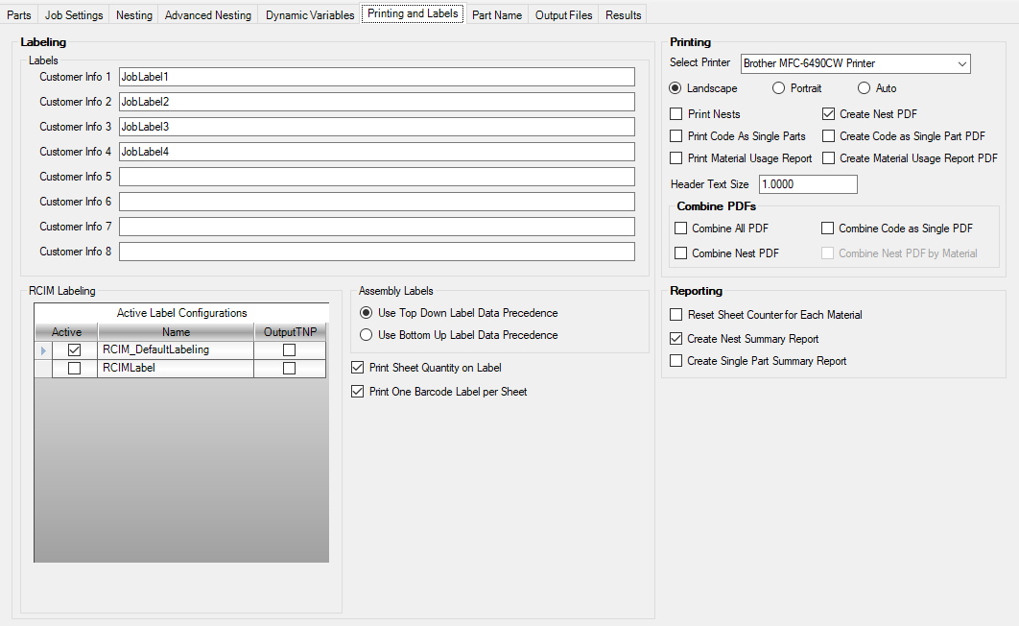Enable the Print Nests checkbox
Viewport: 1019px width, 626px height.
pos(676,114)
